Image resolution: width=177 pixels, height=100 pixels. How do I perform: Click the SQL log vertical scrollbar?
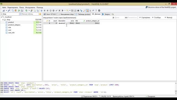pyautogui.click(x=176, y=88)
